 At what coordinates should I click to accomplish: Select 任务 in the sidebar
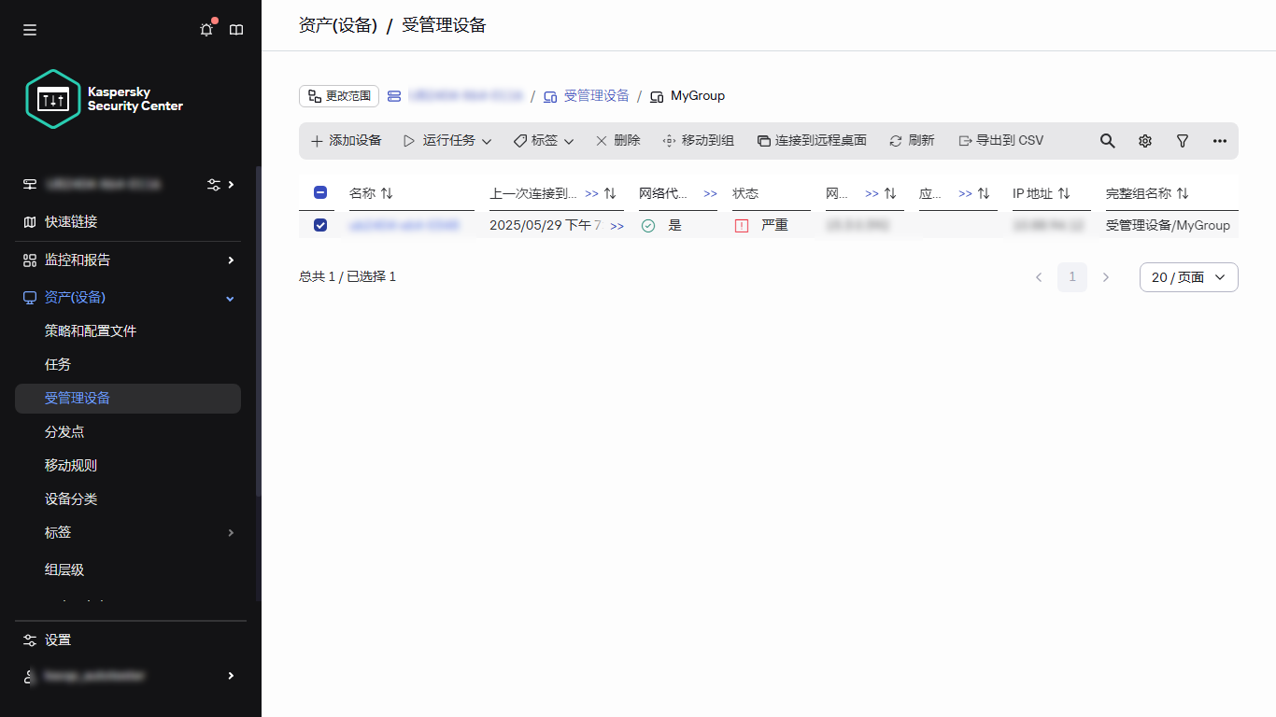tap(56, 364)
